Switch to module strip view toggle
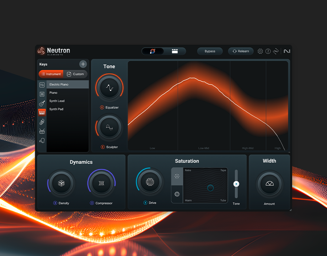 (x=175, y=51)
